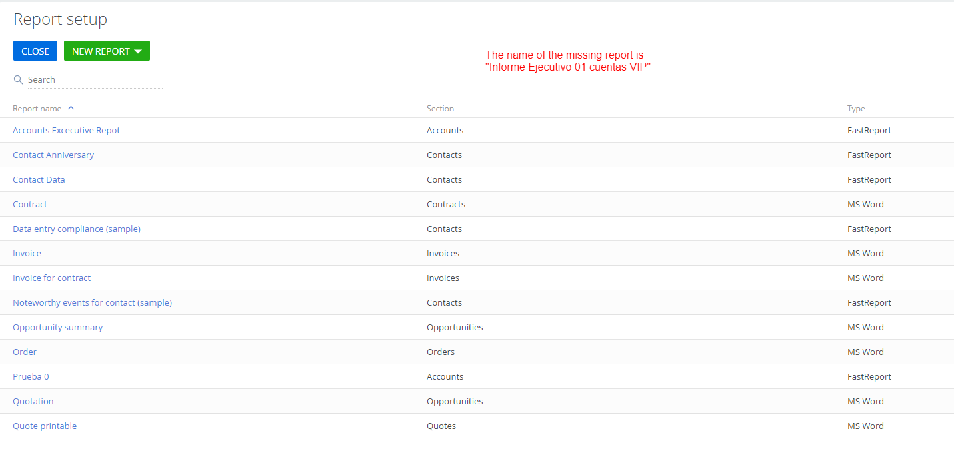954x467 pixels.
Task: Open Data entry compliance (sample) report
Action: [x=76, y=229]
